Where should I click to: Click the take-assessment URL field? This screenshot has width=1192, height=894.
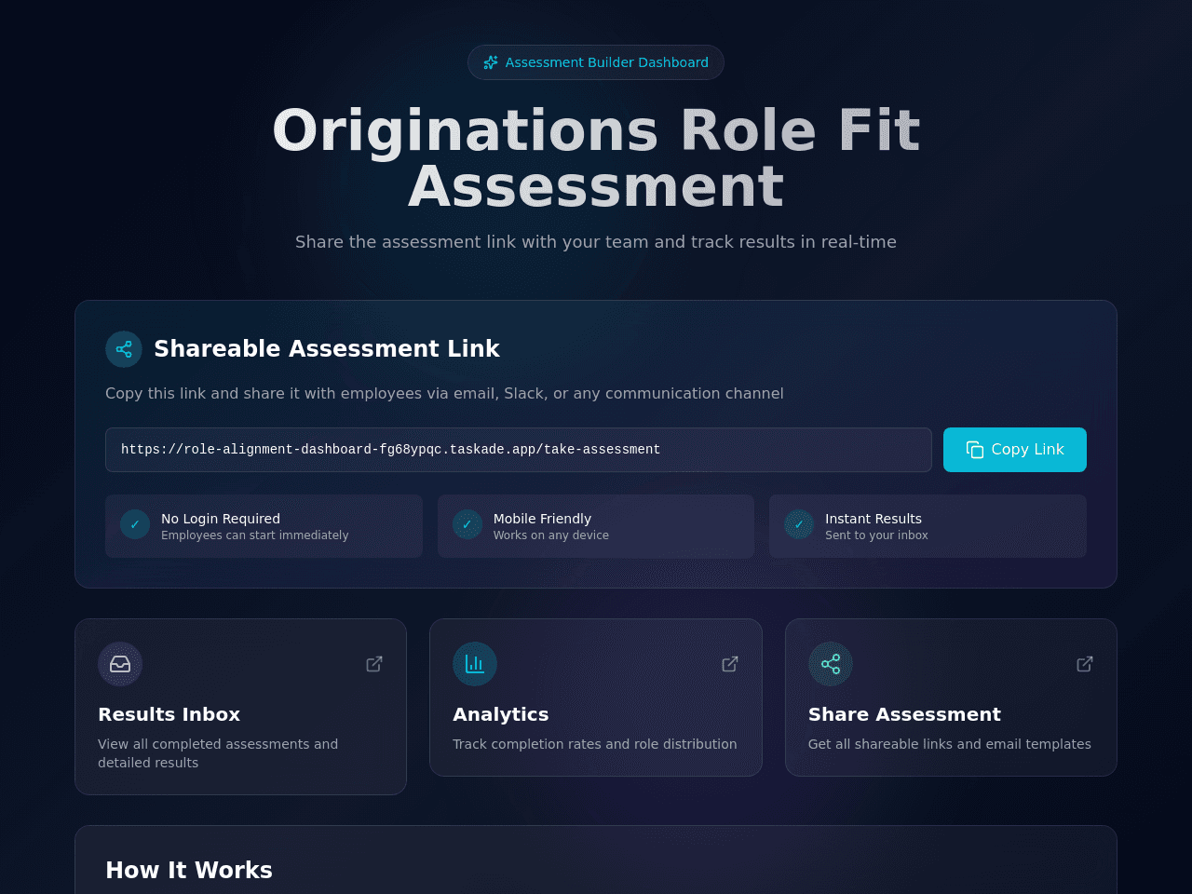(519, 450)
